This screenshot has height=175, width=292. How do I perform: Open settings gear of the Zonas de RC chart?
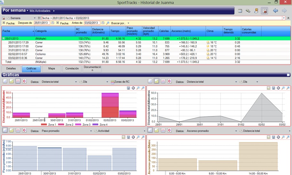click(x=133, y=88)
